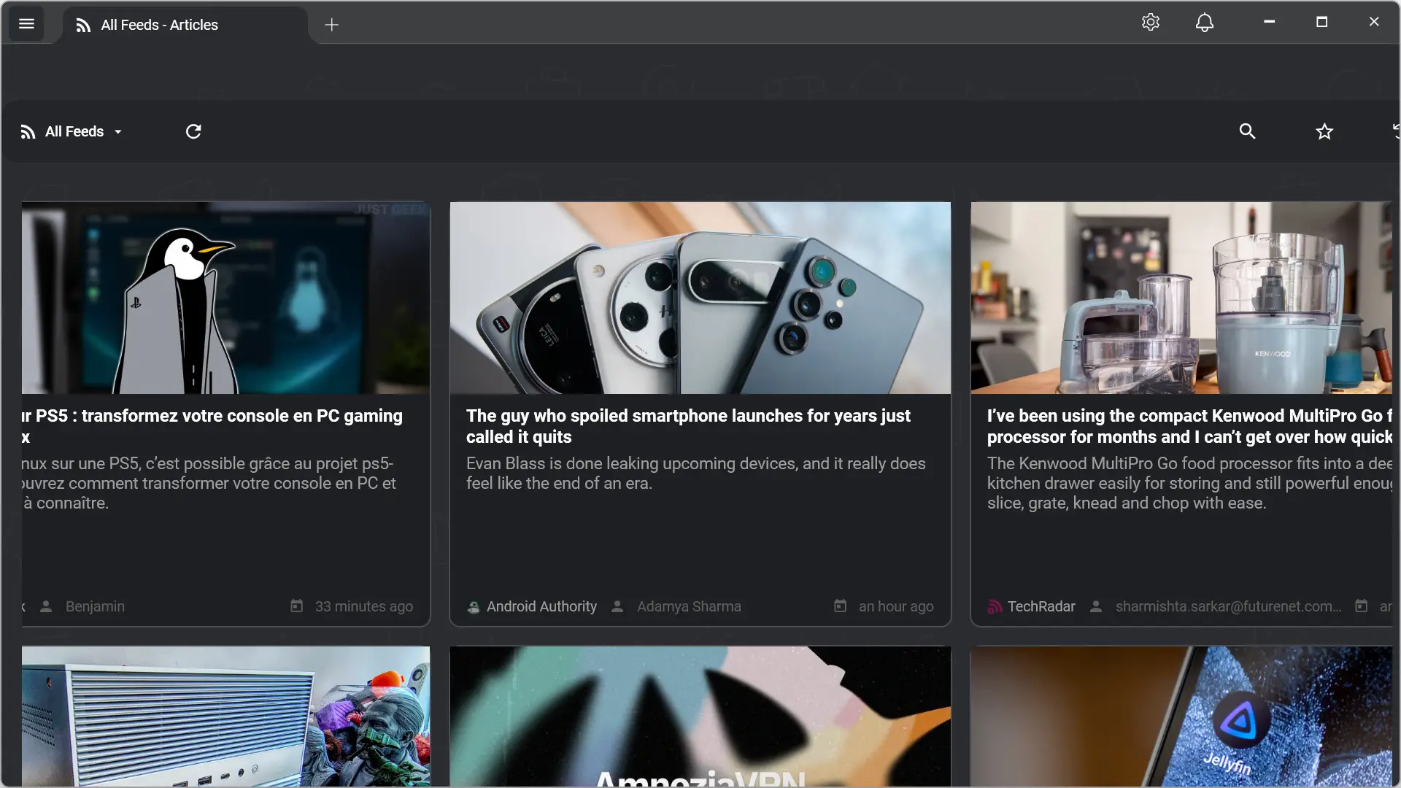Click the RSS icon beside All Feeds
Screen dimensions: 1401x788
(28, 132)
